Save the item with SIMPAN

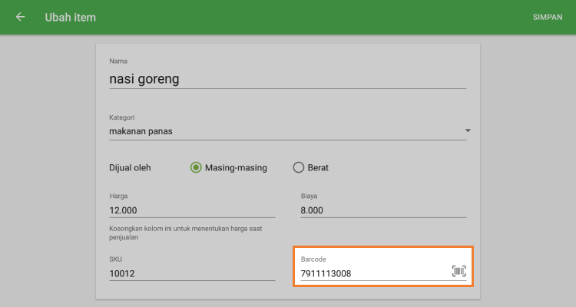548,17
